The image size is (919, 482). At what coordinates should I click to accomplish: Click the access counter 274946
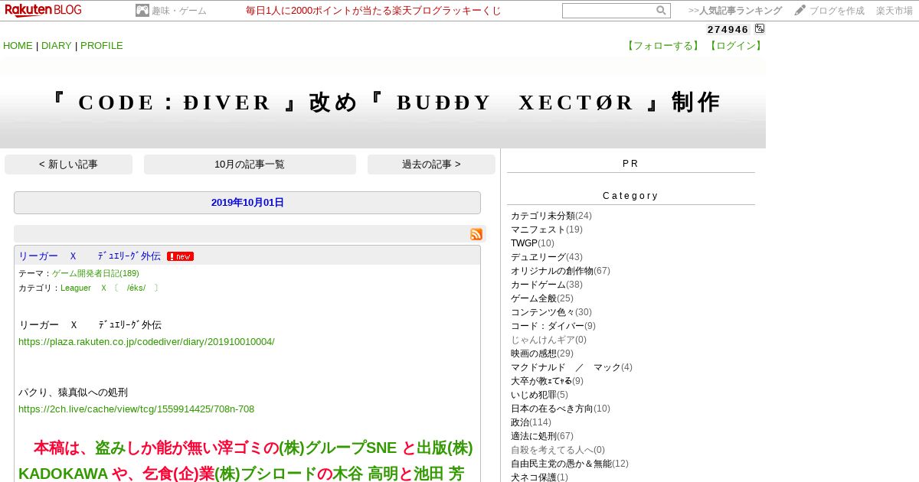tap(728, 29)
